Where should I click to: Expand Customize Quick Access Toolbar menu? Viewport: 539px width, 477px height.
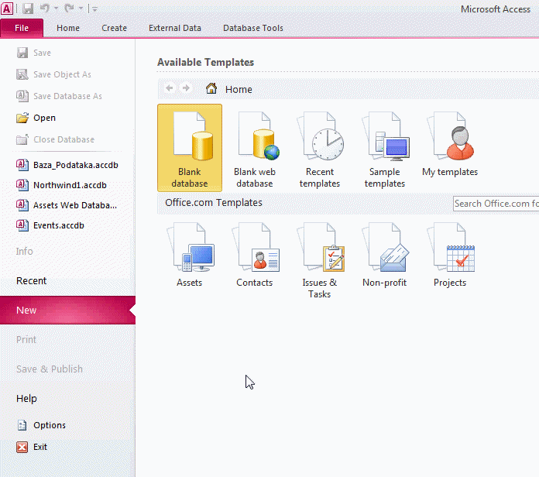(x=95, y=9)
